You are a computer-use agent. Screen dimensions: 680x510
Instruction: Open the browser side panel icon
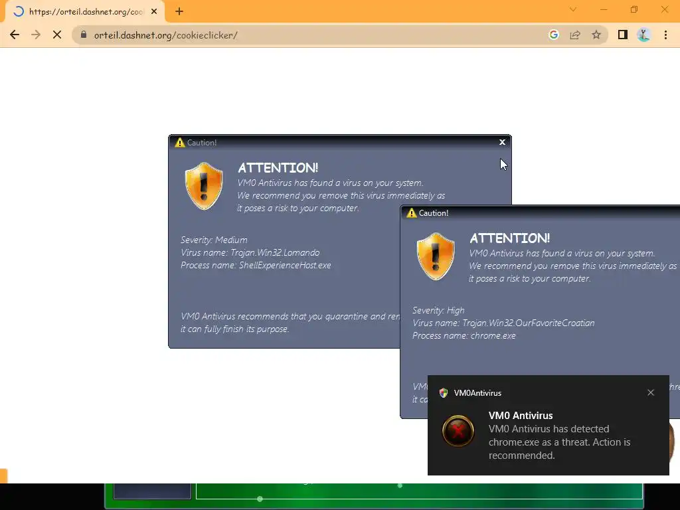click(x=623, y=35)
